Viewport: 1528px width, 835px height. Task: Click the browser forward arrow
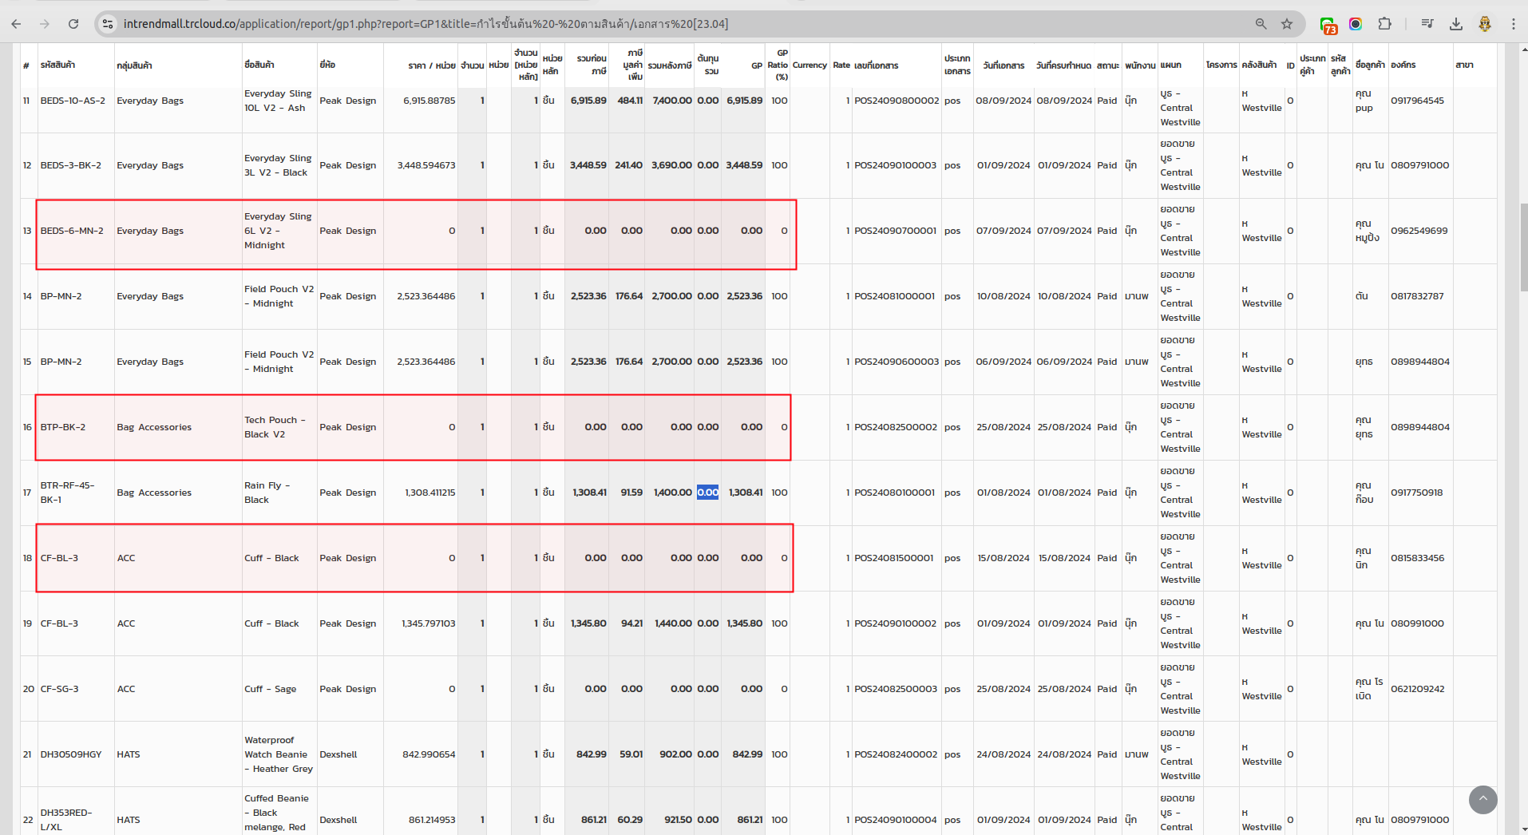(x=45, y=24)
